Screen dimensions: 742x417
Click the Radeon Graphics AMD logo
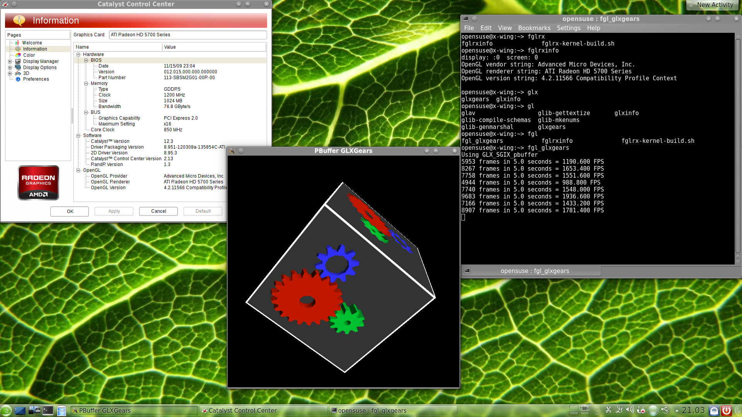38,183
